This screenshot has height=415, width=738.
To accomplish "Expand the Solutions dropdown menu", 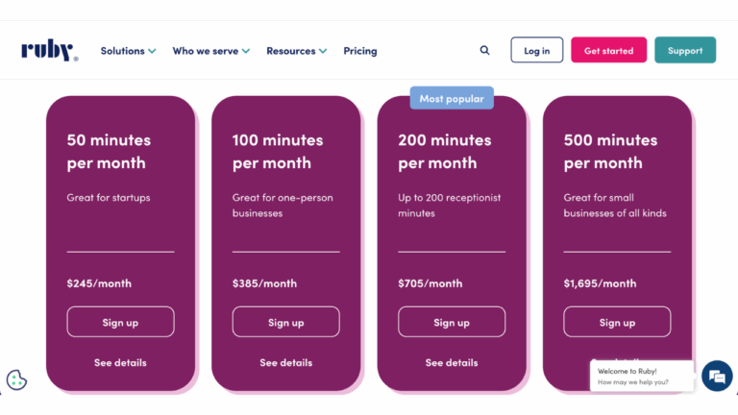I will point(128,51).
